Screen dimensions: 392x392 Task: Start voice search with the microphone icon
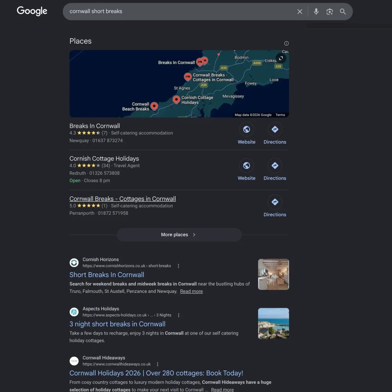click(x=316, y=11)
